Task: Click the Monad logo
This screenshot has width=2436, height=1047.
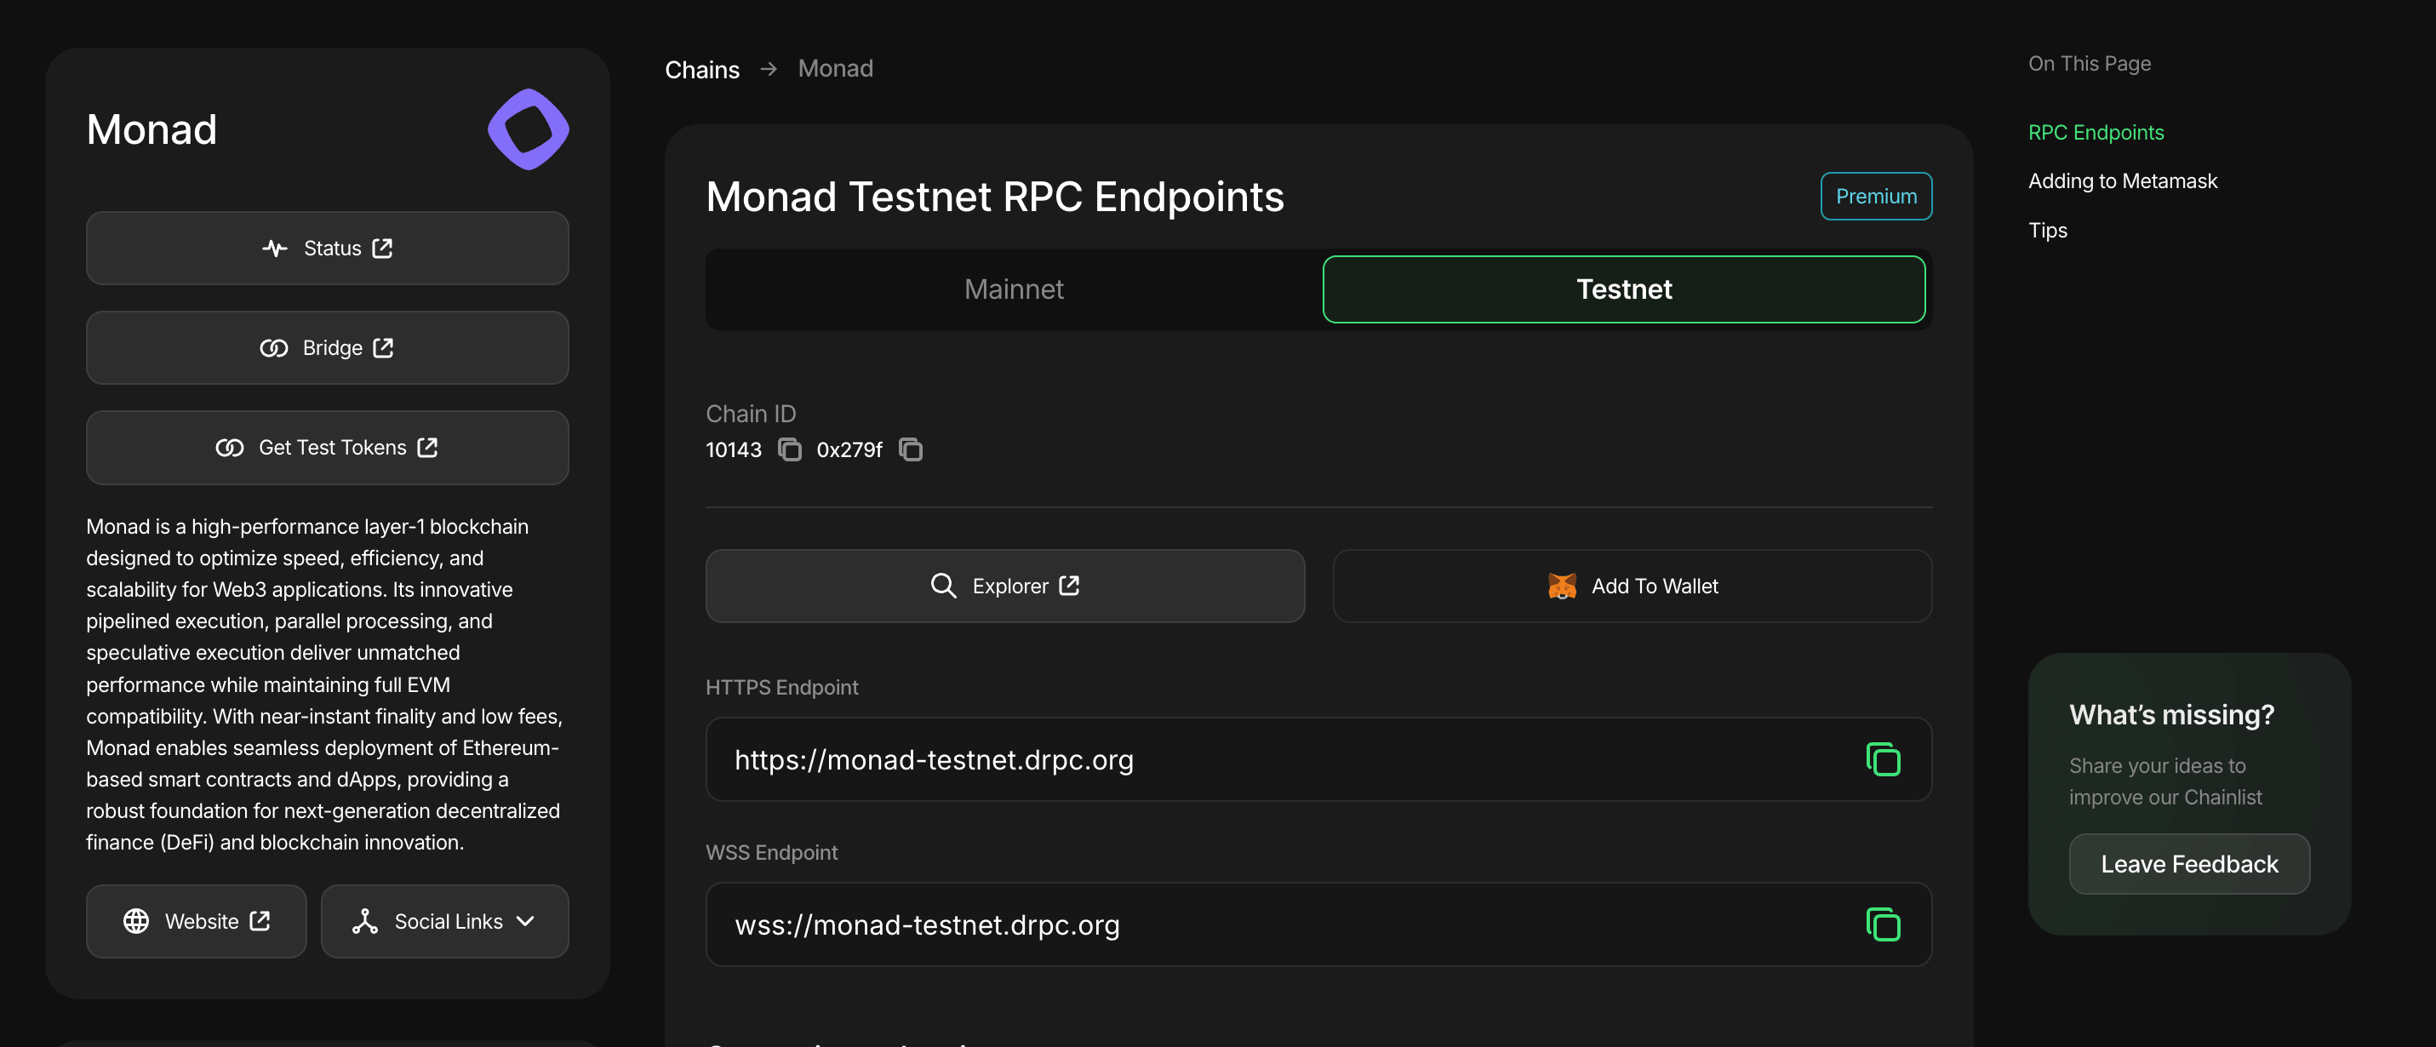Action: [527, 129]
